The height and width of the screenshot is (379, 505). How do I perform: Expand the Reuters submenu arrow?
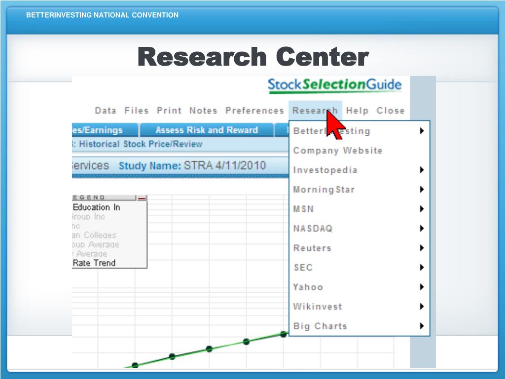422,248
